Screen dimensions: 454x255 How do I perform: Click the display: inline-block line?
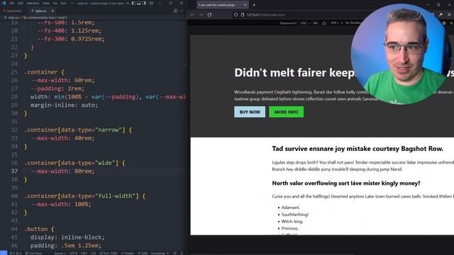(x=67, y=237)
